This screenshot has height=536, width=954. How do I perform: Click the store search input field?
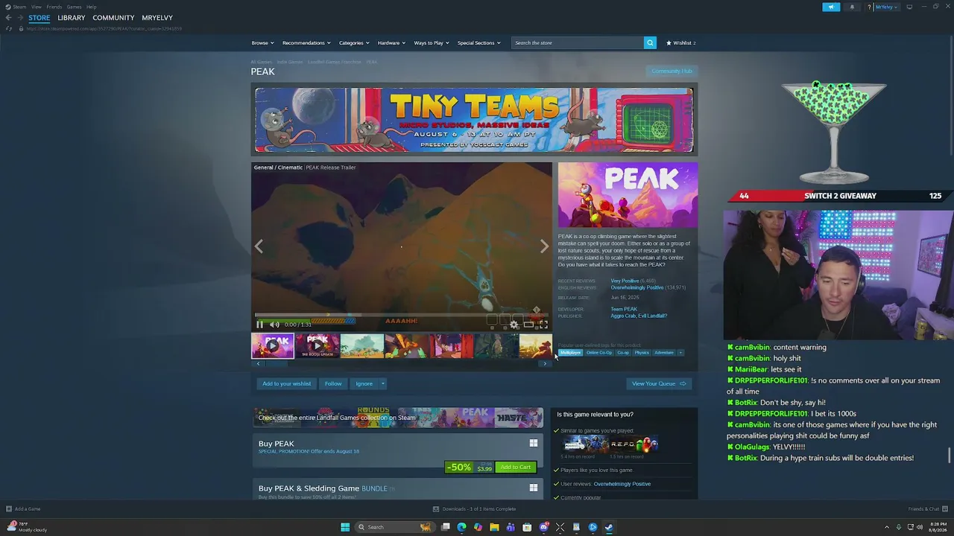578,42
